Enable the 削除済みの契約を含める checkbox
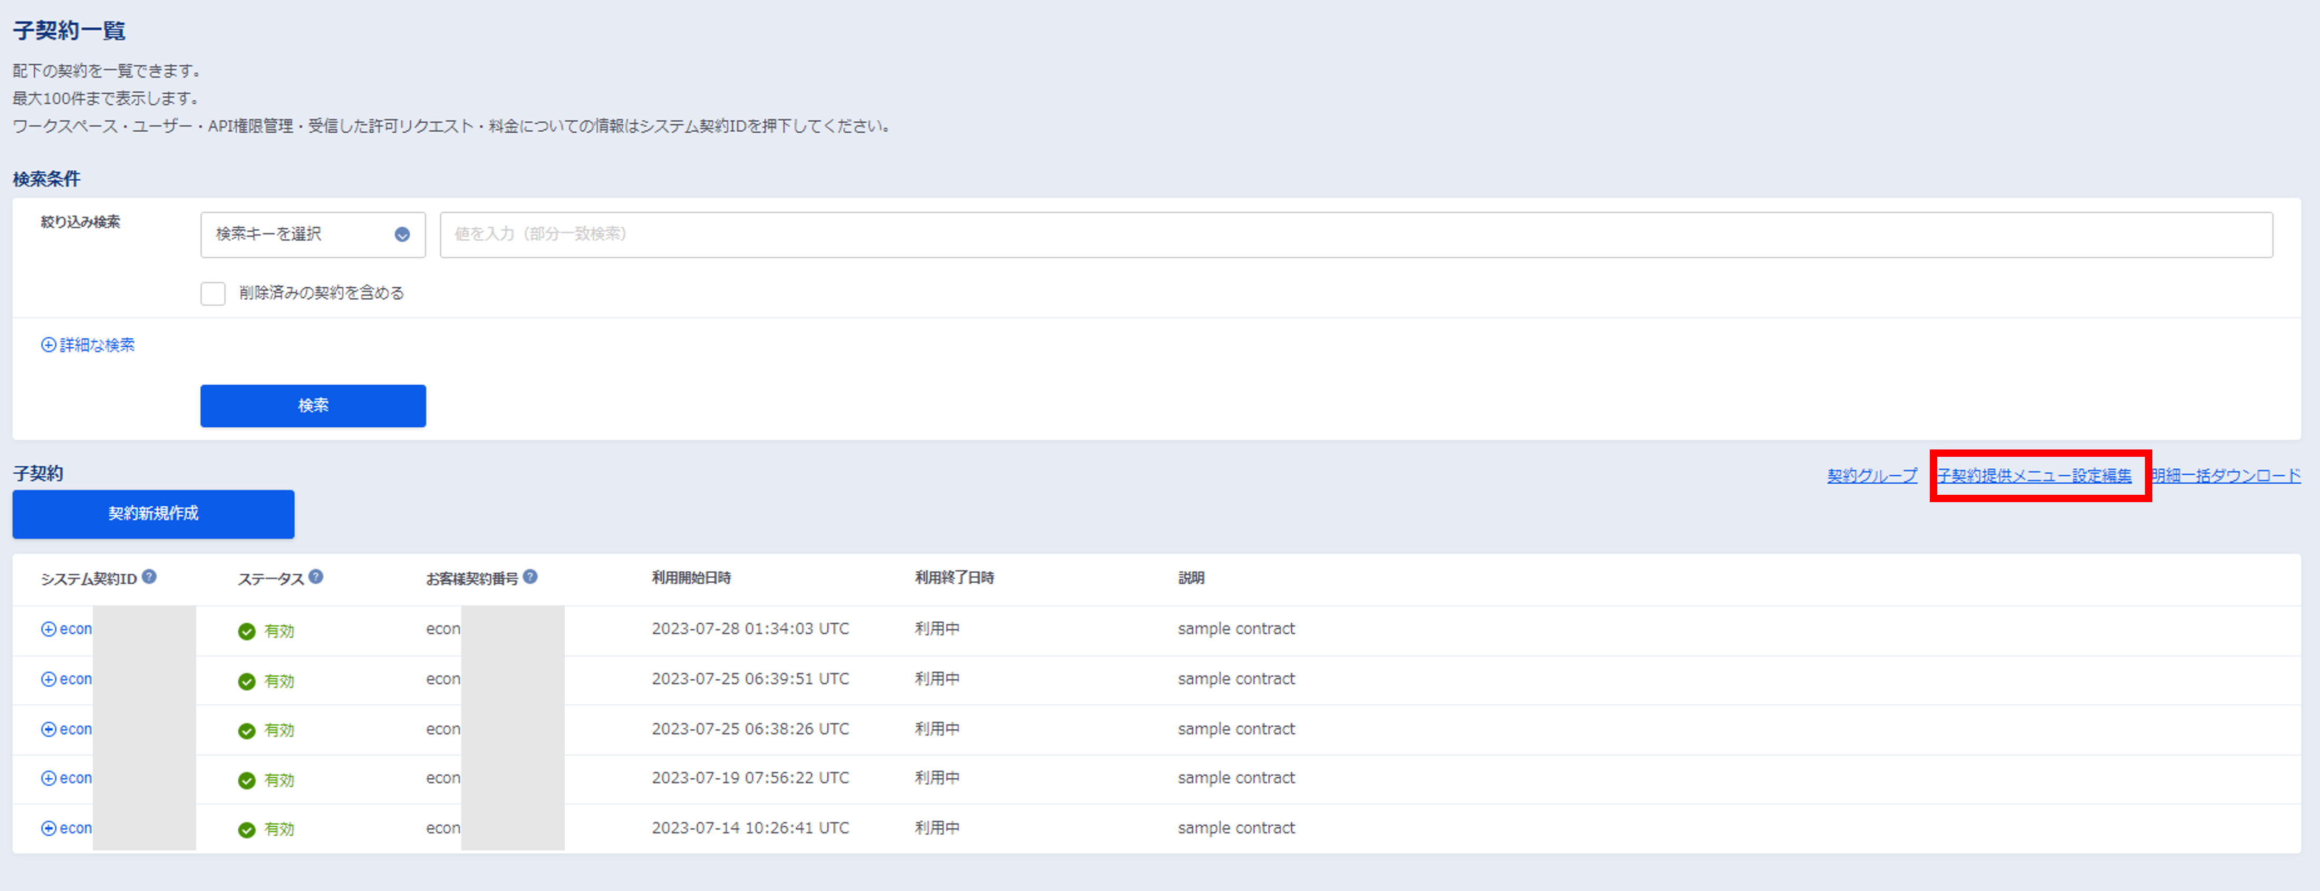Screen dimensions: 2320x891 coord(212,292)
